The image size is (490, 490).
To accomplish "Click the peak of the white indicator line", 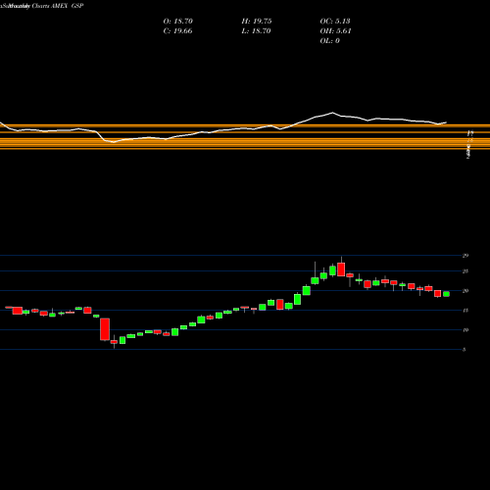I will pyautogui.click(x=332, y=113).
